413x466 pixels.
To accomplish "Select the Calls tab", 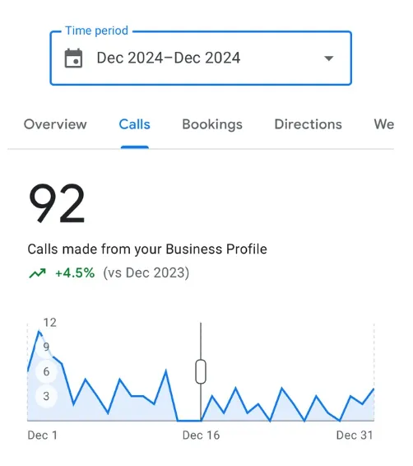I will [x=134, y=124].
